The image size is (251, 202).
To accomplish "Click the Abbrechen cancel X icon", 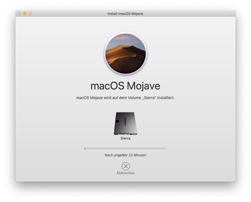I will pos(126,166).
